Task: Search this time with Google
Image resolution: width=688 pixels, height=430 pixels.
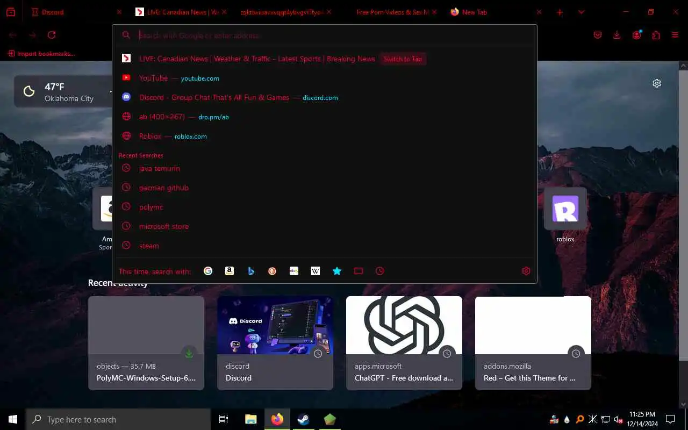Action: [x=208, y=271]
